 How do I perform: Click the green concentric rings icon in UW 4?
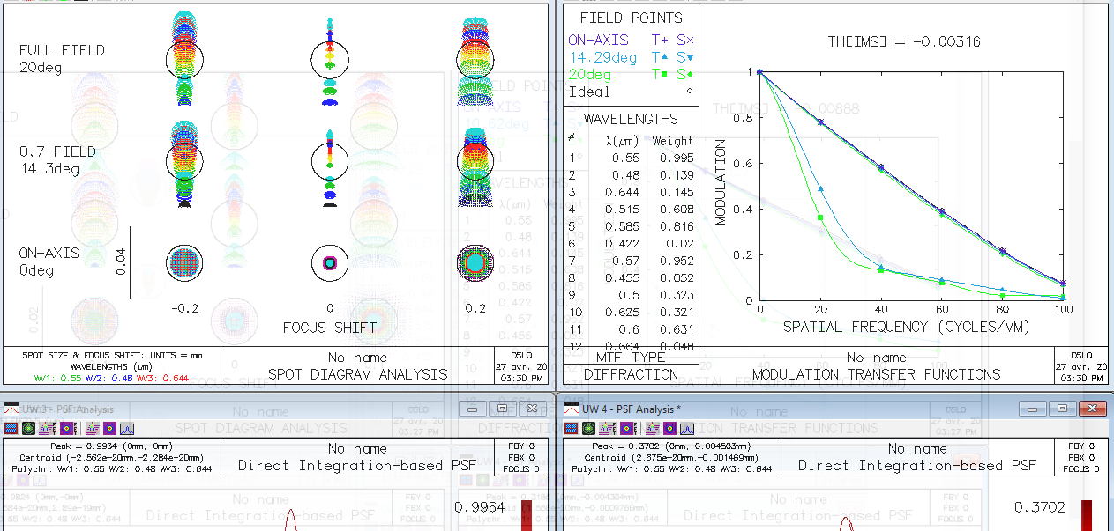[x=588, y=428]
